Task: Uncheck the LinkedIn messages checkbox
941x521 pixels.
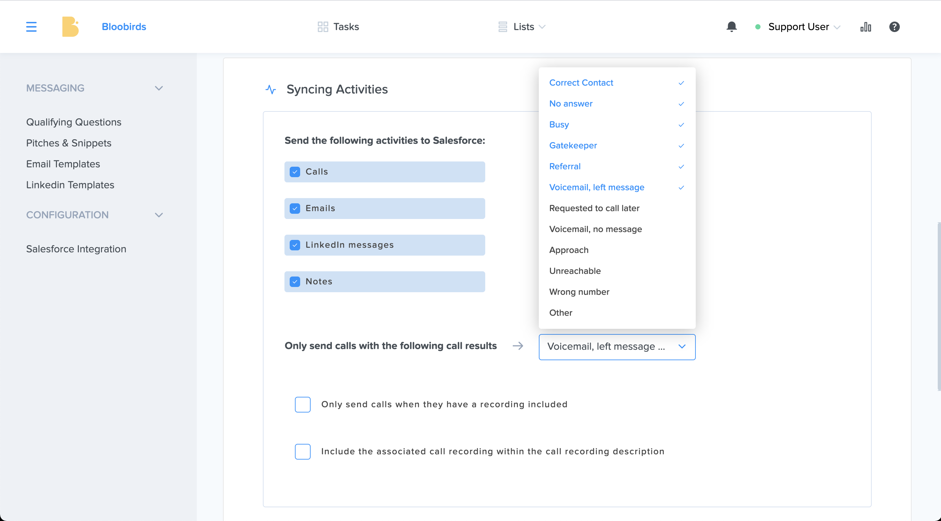Action: [x=295, y=244]
